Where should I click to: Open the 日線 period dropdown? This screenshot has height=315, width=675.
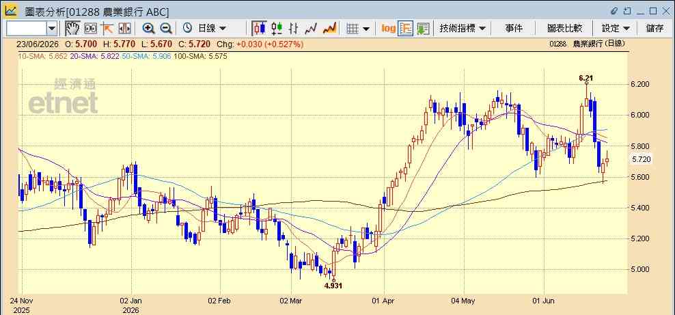(x=212, y=29)
